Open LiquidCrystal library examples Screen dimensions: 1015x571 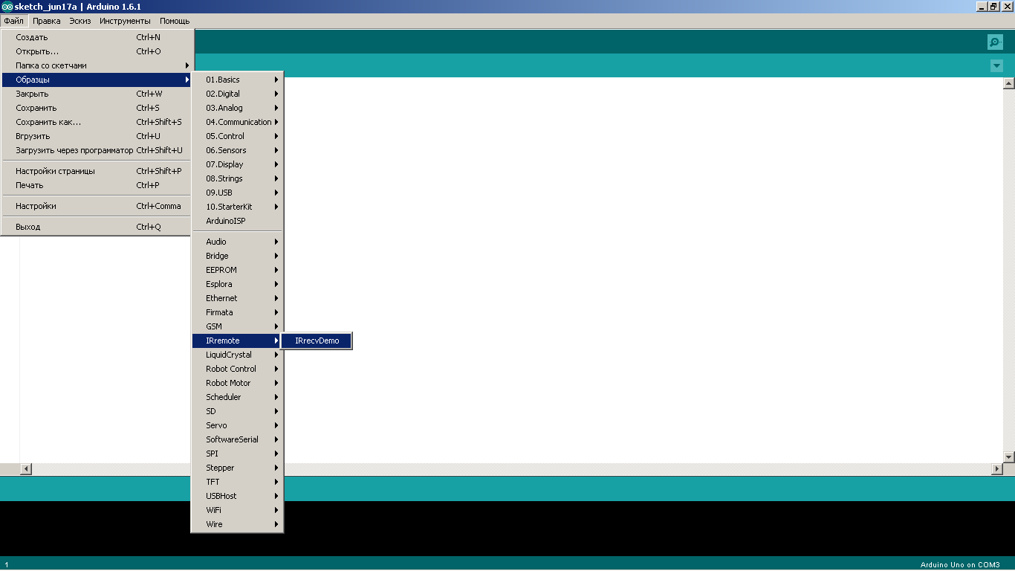tap(237, 355)
